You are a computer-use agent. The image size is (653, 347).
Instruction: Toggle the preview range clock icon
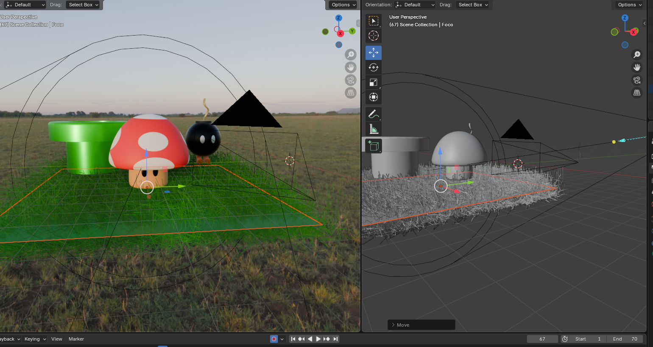coord(565,339)
